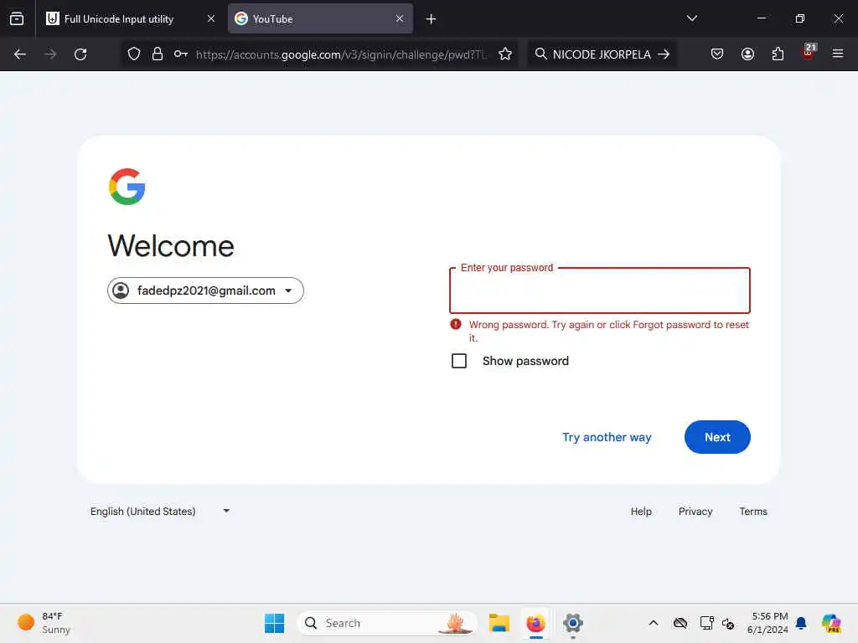Viewport: 858px width, 643px height.
Task: Focus the NICODE JKORPELA search box
Action: point(602,54)
